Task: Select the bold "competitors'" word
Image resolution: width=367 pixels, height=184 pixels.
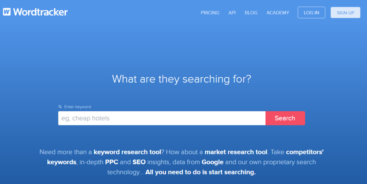Action: [x=305, y=152]
